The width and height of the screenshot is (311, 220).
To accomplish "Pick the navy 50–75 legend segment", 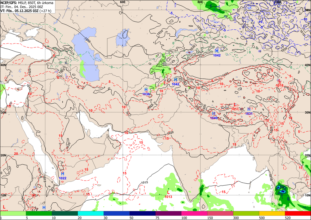I will [x=142, y=213].
